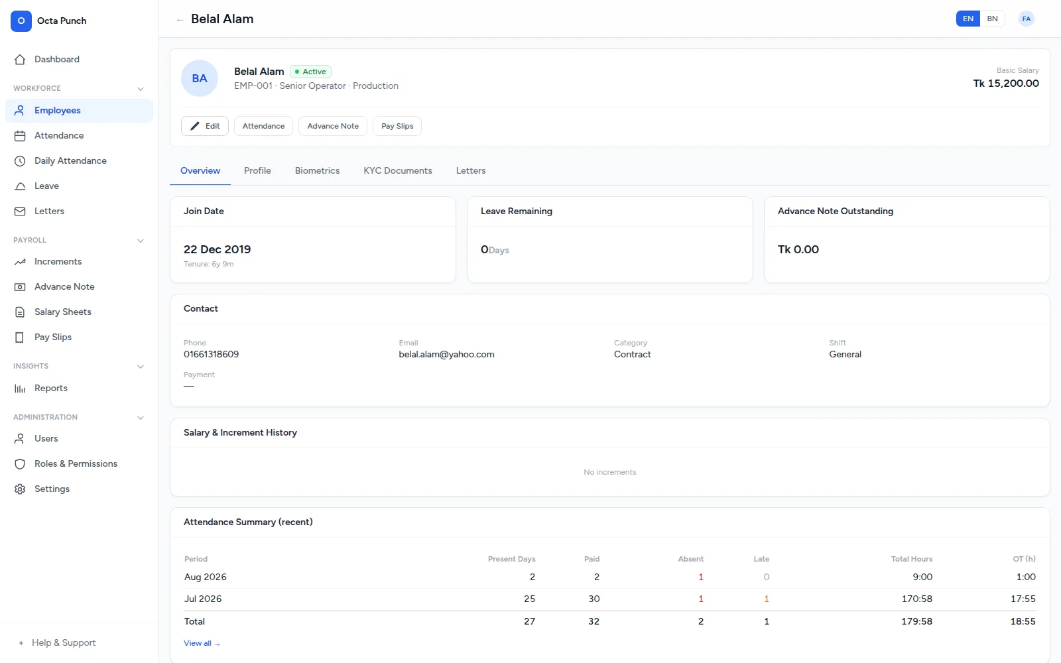The image size is (1061, 663).
Task: Click the Jul 2026 period row
Action: point(610,599)
